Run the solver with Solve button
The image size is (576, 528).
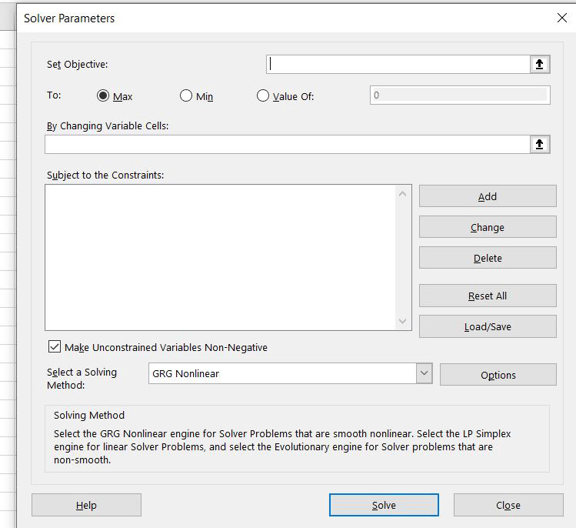pyautogui.click(x=384, y=505)
